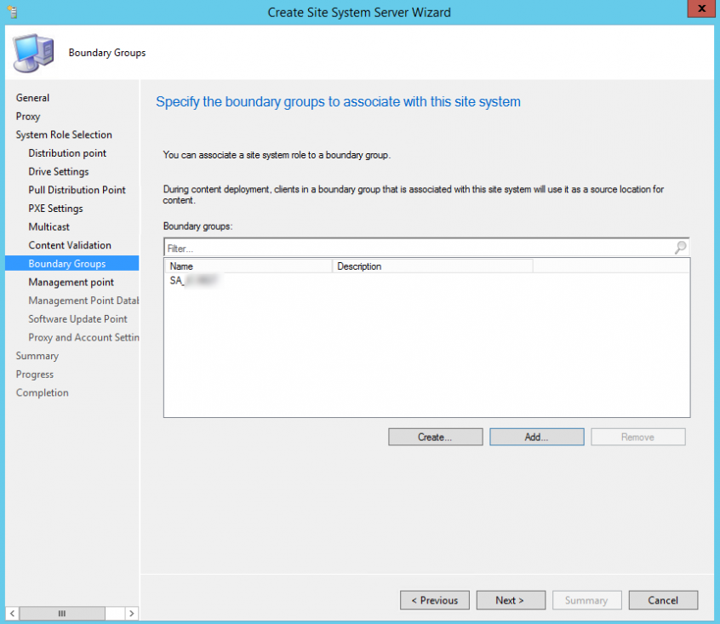Open the Proxy settings page

point(28,116)
